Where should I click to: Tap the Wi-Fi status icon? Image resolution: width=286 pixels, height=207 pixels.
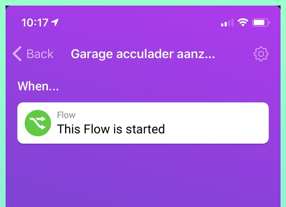pos(243,23)
